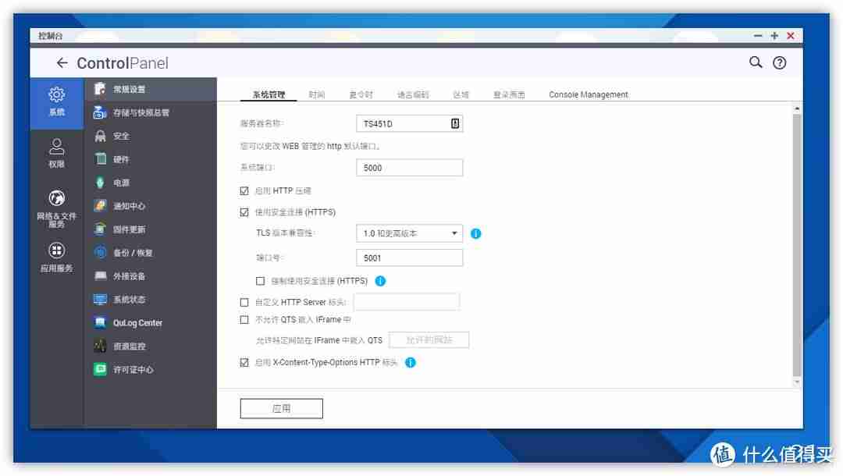Switch to the 夏令时 tab
Viewport: 843px width, 476px height.
click(361, 94)
